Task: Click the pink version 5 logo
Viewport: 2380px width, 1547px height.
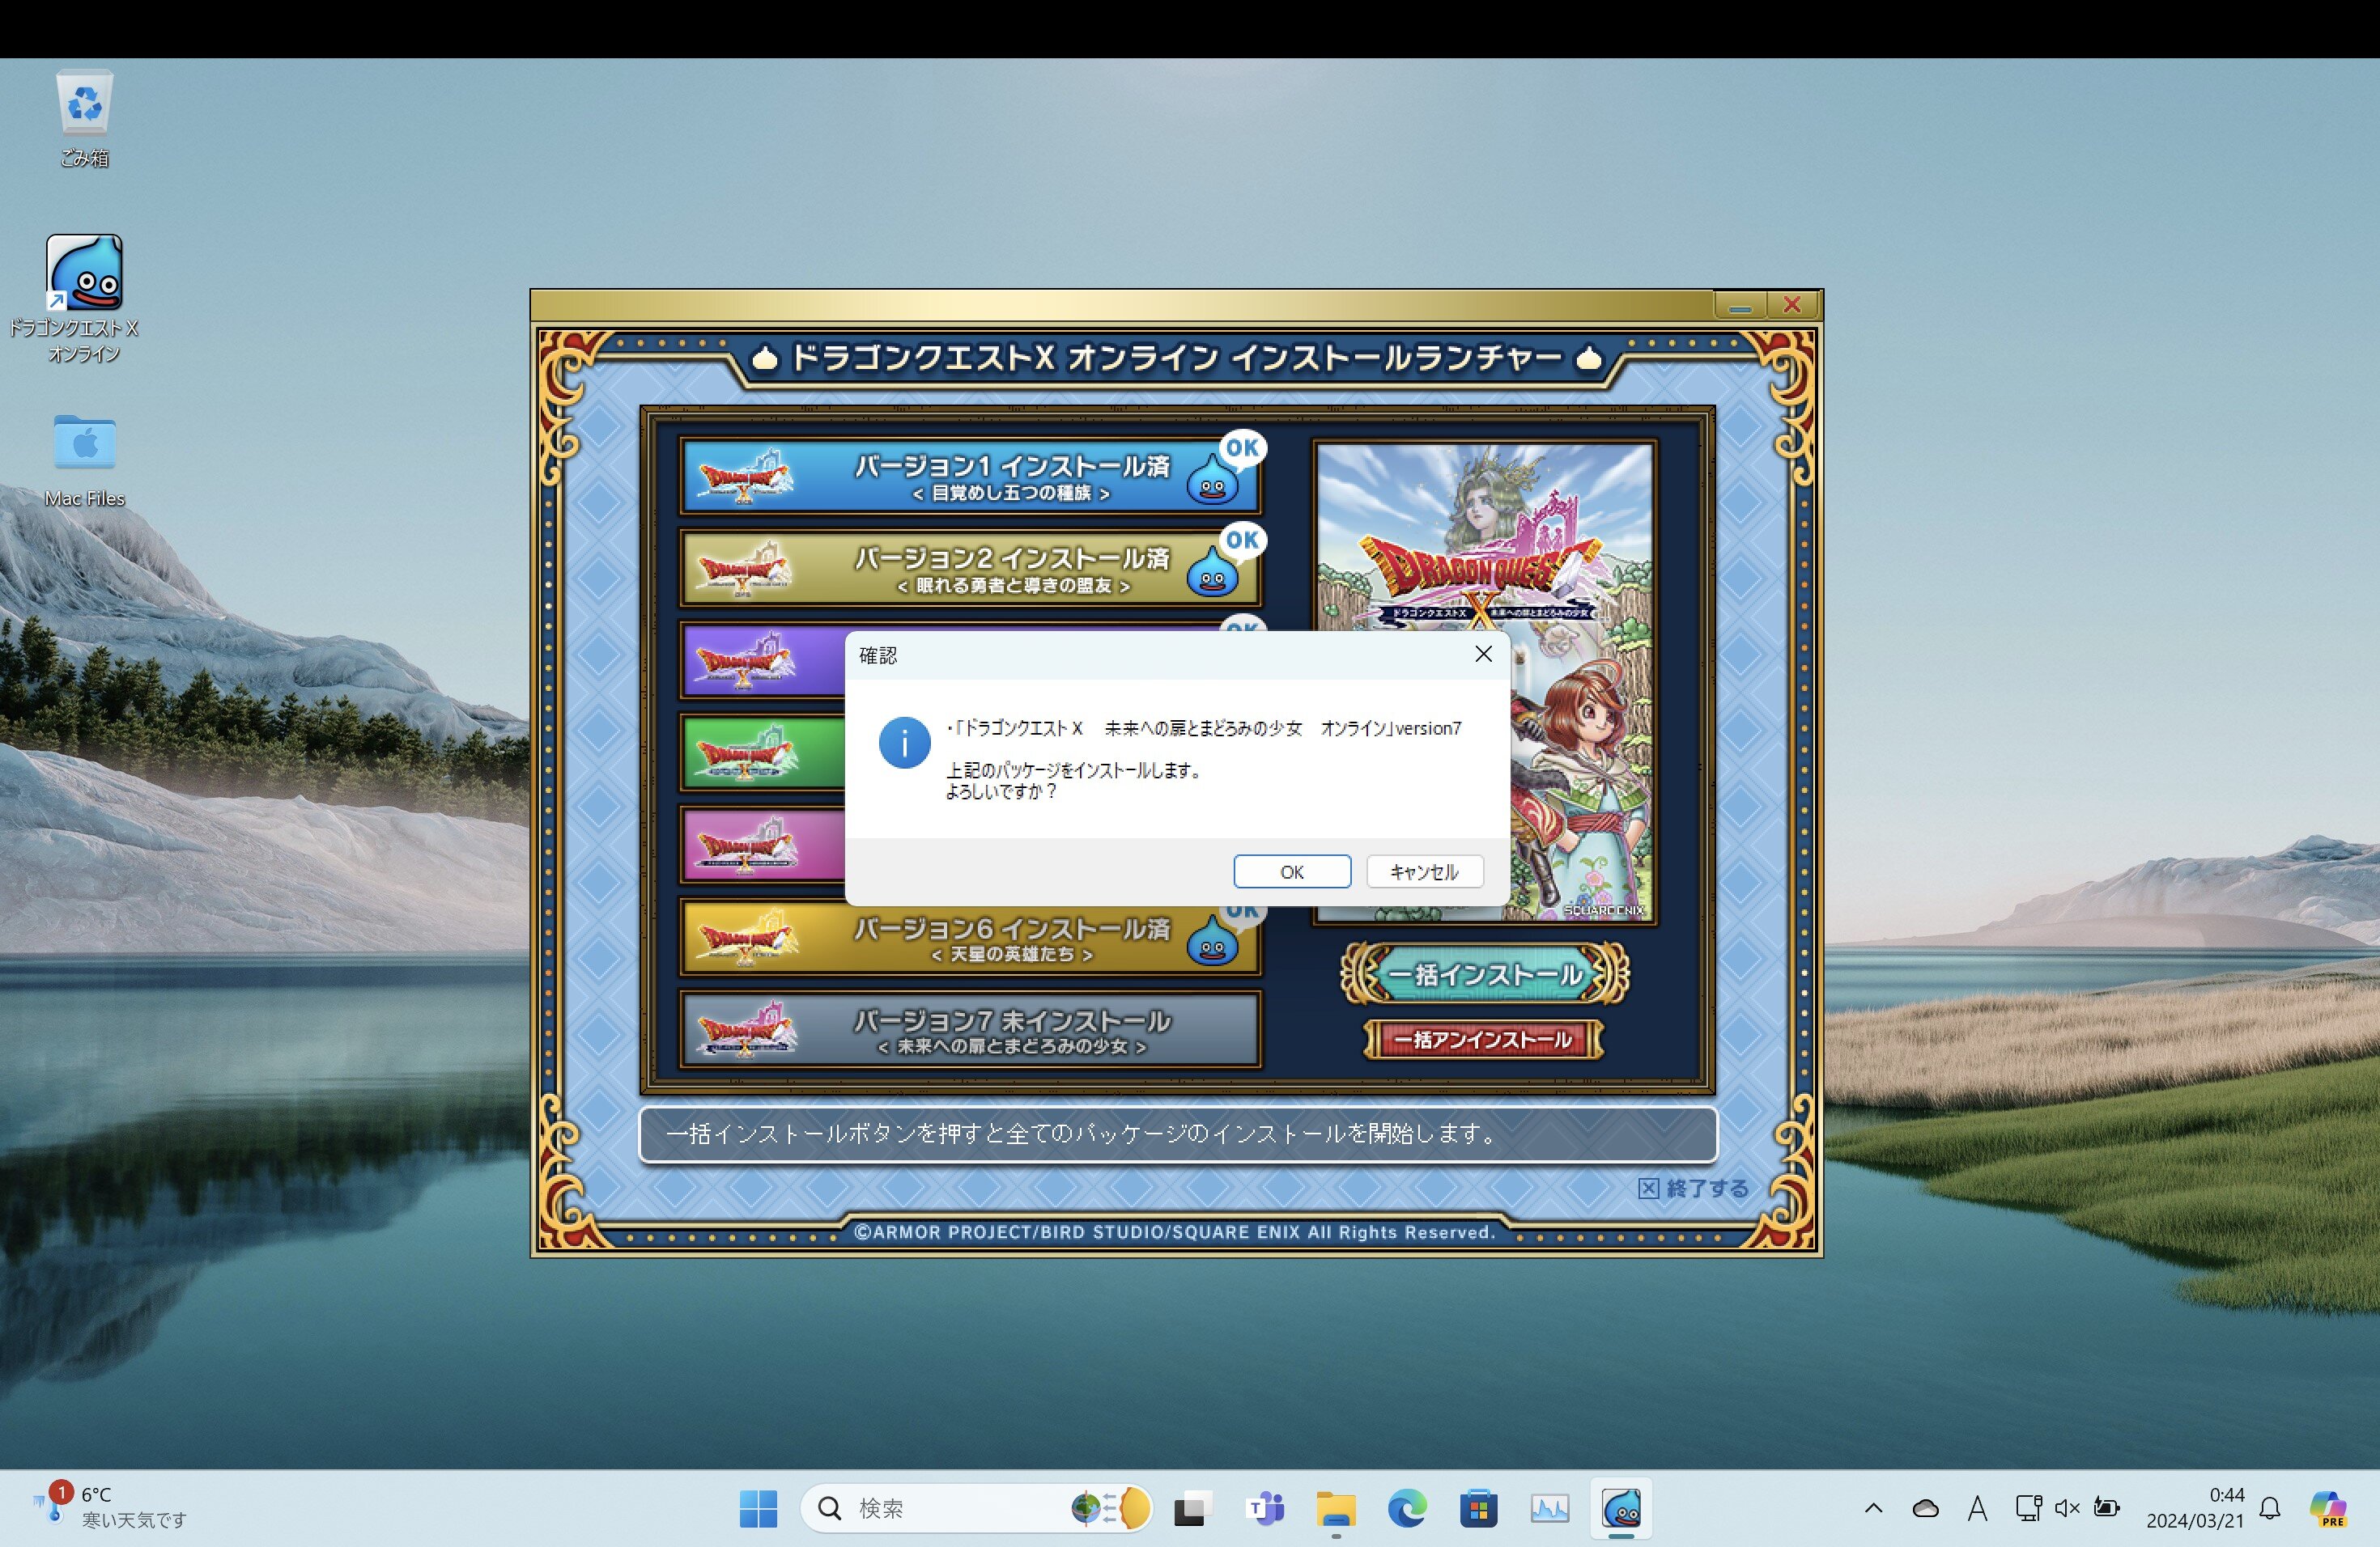Action: pyautogui.click(x=746, y=845)
